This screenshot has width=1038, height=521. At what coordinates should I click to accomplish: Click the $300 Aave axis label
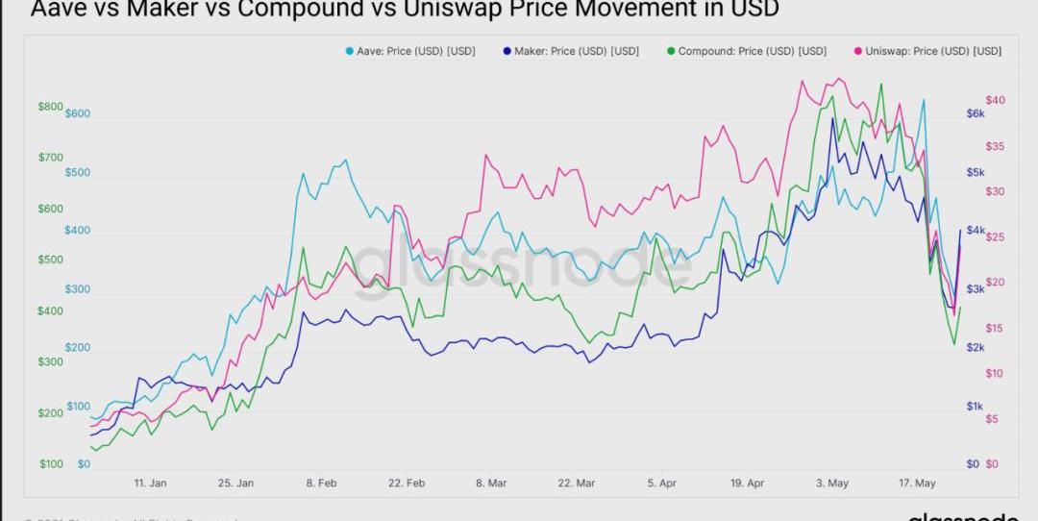pyautogui.click(x=78, y=289)
